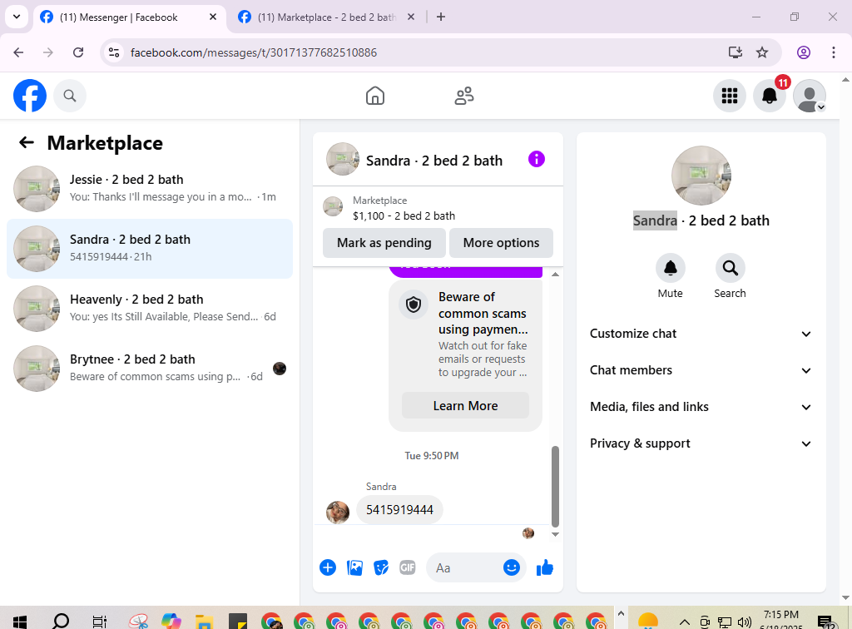Attach a photo file icon
Screen dimensions: 852x629
click(354, 567)
